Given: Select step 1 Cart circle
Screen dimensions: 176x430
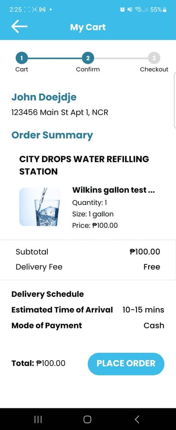Looking at the screenshot, I should coord(22,58).
